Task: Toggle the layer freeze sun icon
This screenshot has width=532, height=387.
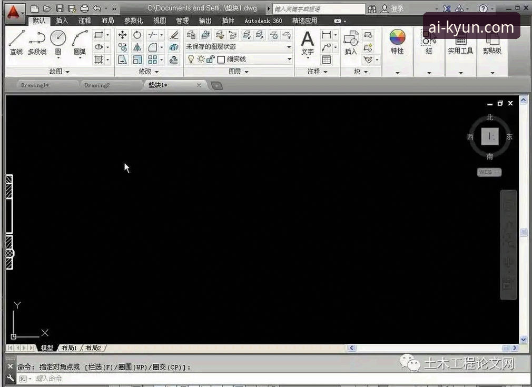Action: coord(201,59)
